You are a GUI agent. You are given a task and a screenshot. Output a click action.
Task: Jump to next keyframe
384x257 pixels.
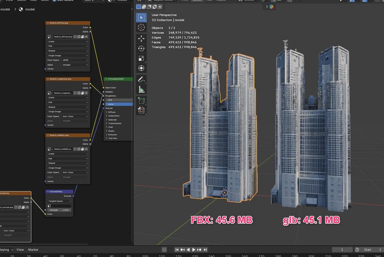pyautogui.click(x=200, y=250)
